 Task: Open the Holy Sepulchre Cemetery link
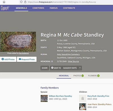pos(68,55)
